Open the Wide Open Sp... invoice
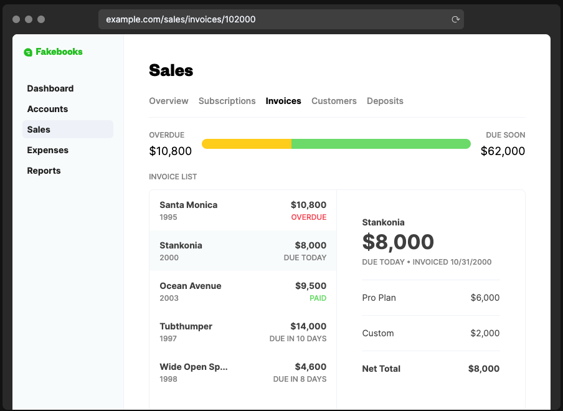This screenshot has height=411, width=563. tap(243, 372)
